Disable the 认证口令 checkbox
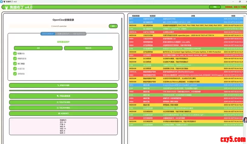The image size is (247, 144). point(15,69)
